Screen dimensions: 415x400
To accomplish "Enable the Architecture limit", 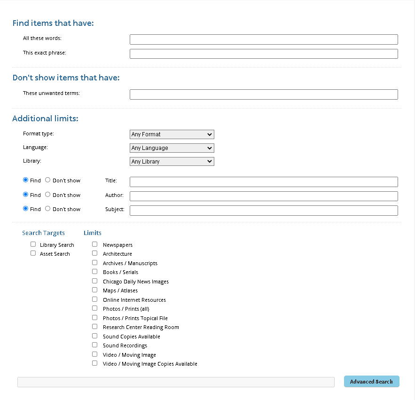I will [x=94, y=253].
